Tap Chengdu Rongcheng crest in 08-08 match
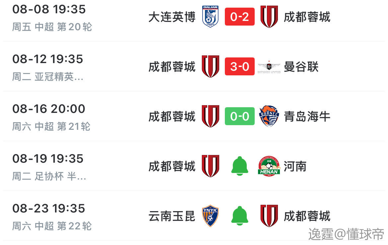This screenshot has width=388, height=245. [x=269, y=17]
